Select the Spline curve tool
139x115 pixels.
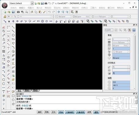pyautogui.click(x=13, y=67)
